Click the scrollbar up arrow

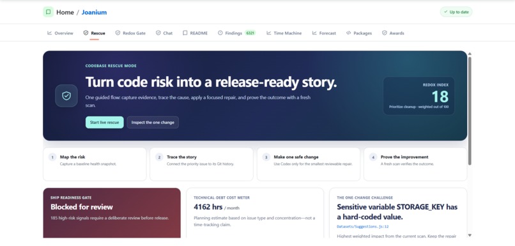tap(470, 54)
